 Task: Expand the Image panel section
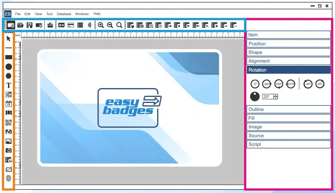[x=289, y=127]
